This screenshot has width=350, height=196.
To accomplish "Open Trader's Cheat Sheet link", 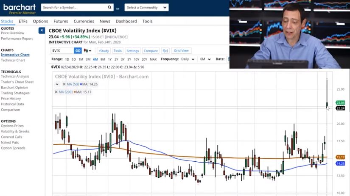I will point(17,82).
